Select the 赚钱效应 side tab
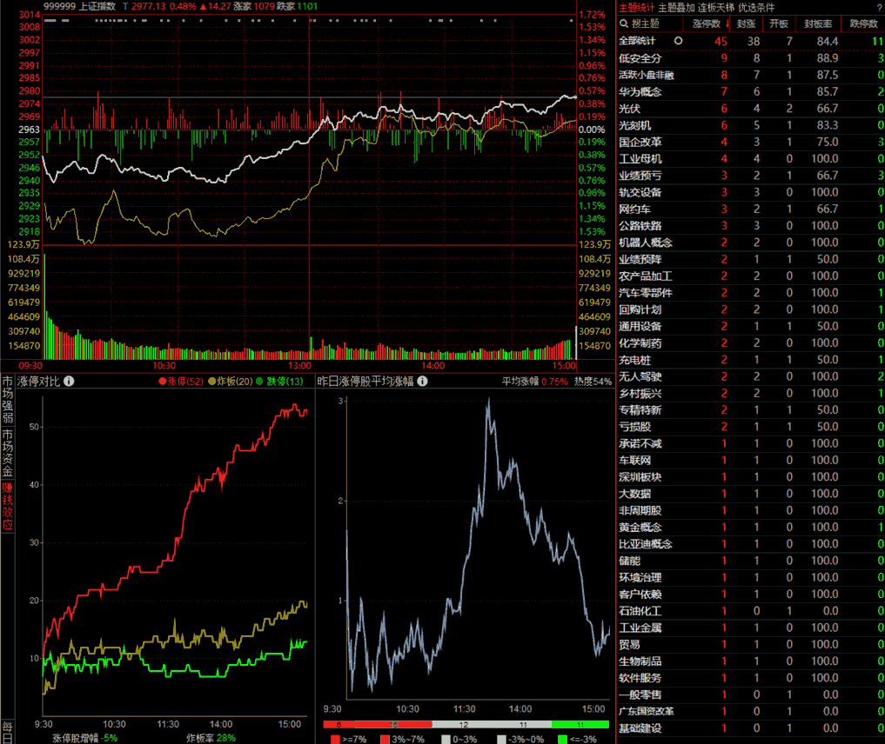 click(7, 506)
